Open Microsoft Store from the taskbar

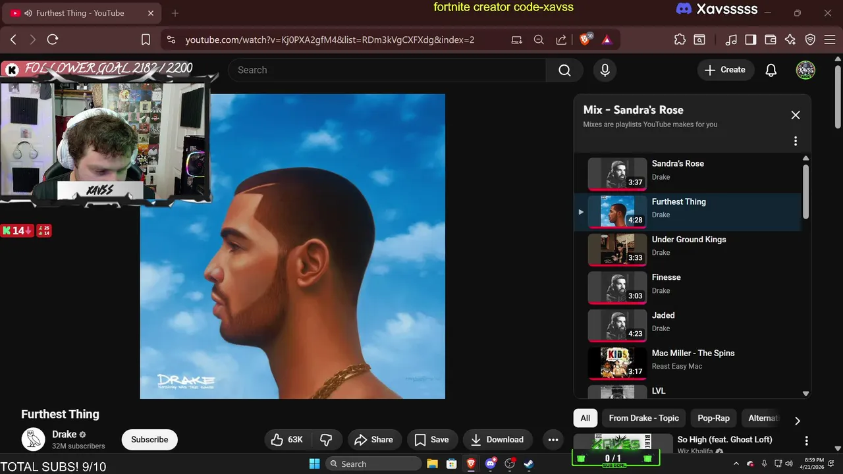coord(451,463)
